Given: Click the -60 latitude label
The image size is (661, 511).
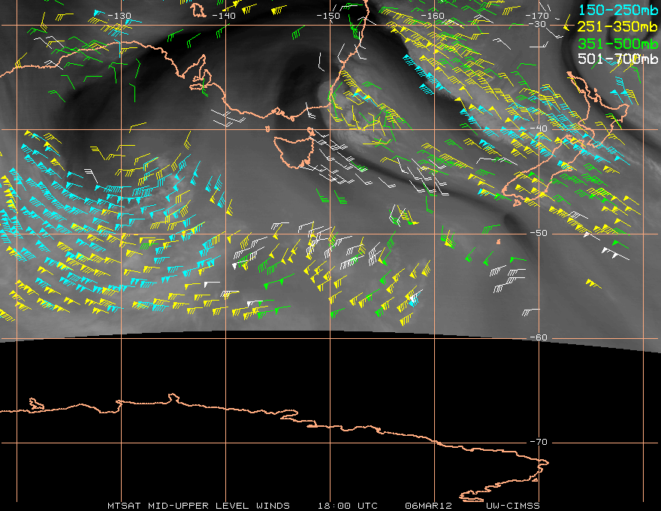Looking at the screenshot, I should tap(539, 337).
